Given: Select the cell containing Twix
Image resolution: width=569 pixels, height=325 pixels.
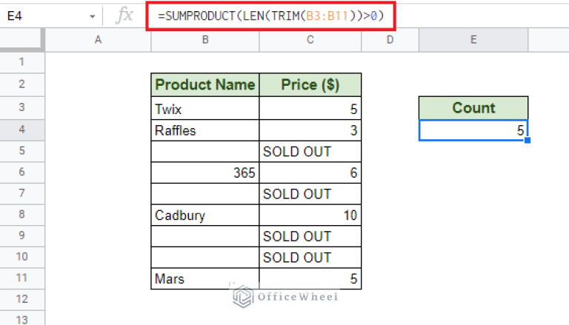Looking at the screenshot, I should 205,108.
